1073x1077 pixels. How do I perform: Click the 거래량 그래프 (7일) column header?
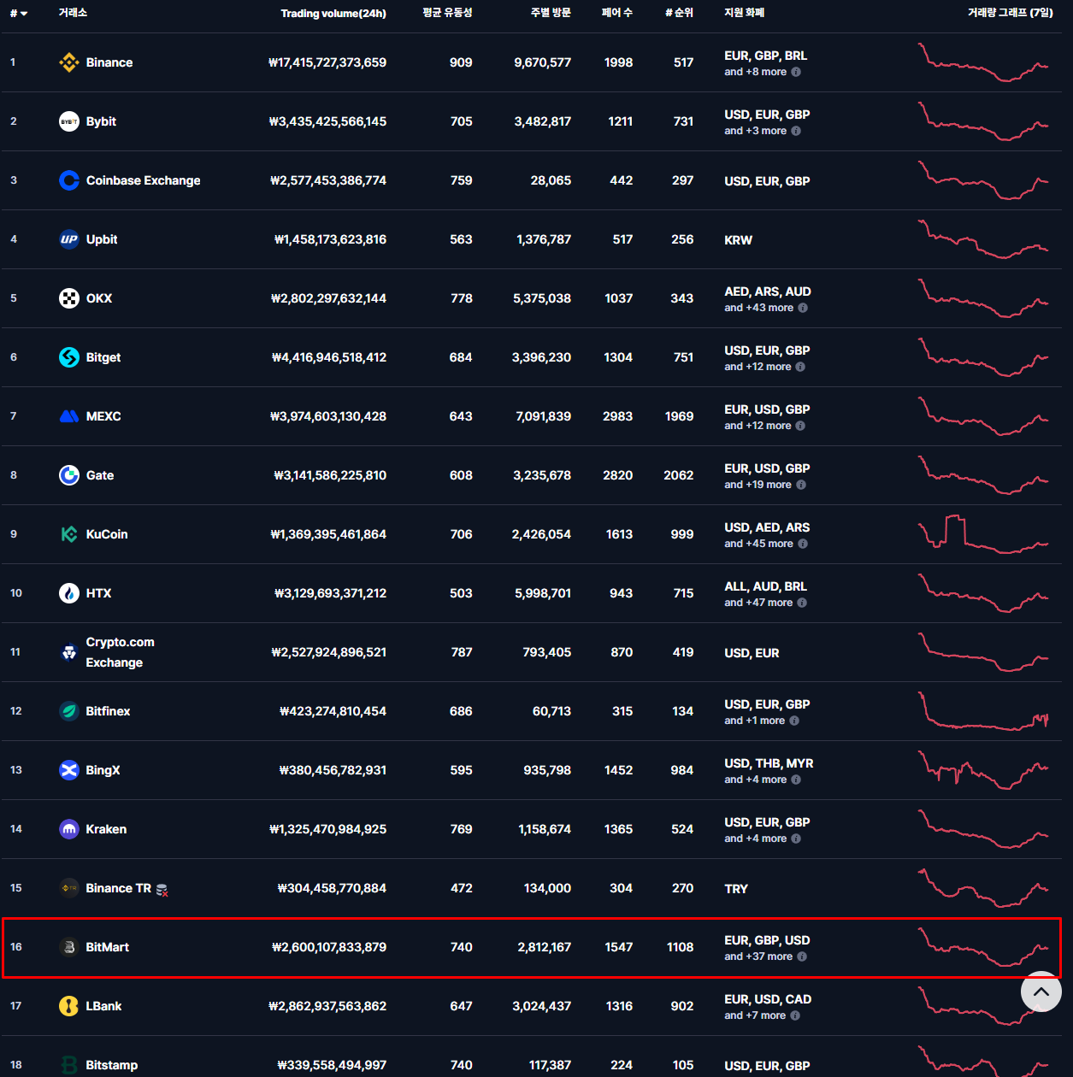(1011, 13)
